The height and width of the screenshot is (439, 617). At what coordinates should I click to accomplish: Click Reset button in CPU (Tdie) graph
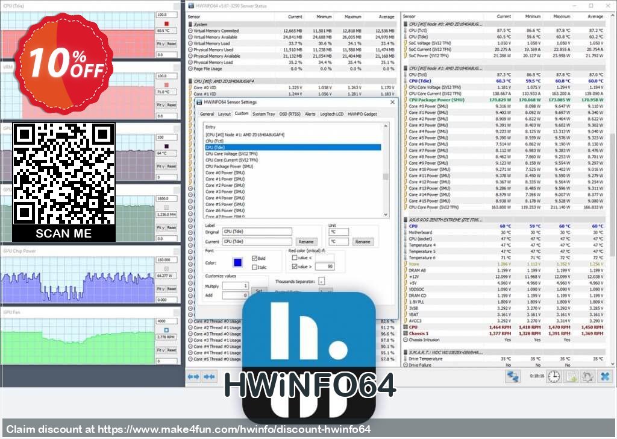point(172,43)
